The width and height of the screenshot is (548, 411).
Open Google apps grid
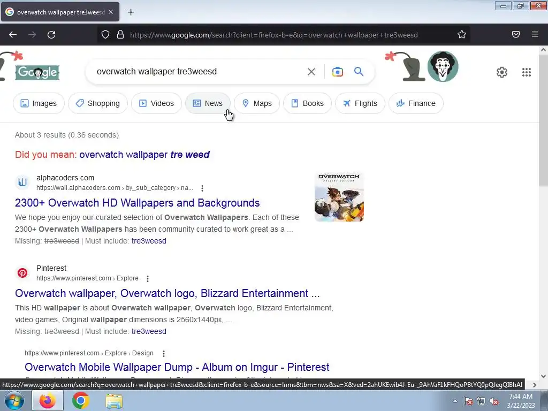pos(527,72)
